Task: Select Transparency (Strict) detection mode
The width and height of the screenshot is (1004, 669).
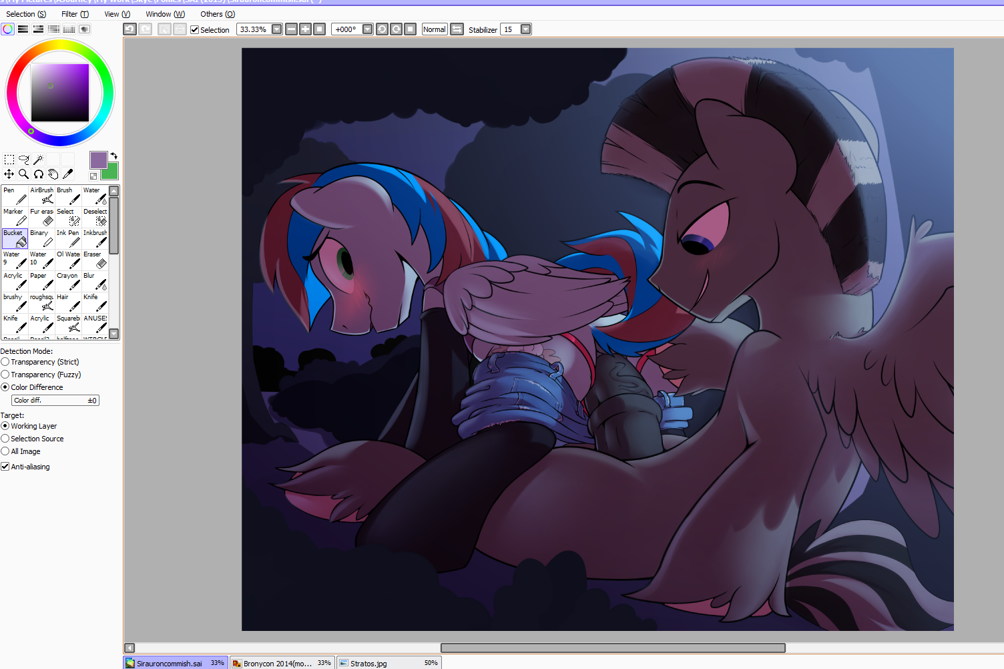Action: 5,362
